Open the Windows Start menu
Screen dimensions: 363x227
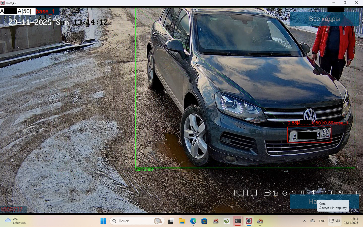point(103,221)
